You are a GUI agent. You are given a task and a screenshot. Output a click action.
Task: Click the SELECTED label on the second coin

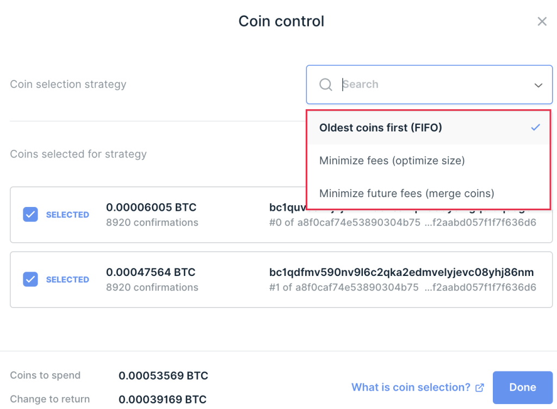(67, 279)
